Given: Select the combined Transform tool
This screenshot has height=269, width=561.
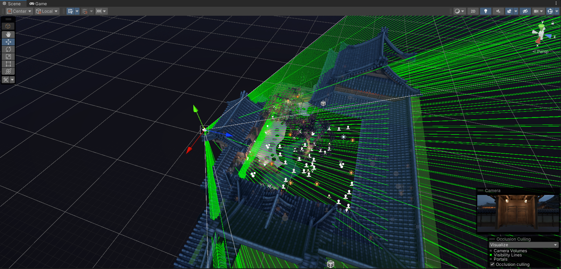Looking at the screenshot, I should pos(8,71).
